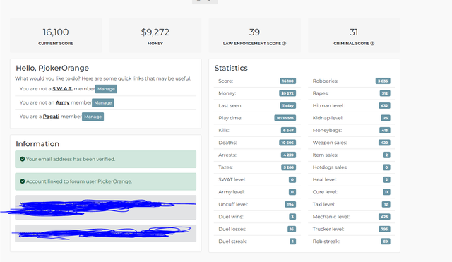Click the Item sales value badge
Viewport: 452px width, 262px height.
tap(387, 155)
